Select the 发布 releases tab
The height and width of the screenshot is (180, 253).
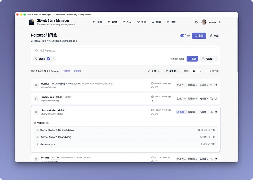[x=112, y=22]
